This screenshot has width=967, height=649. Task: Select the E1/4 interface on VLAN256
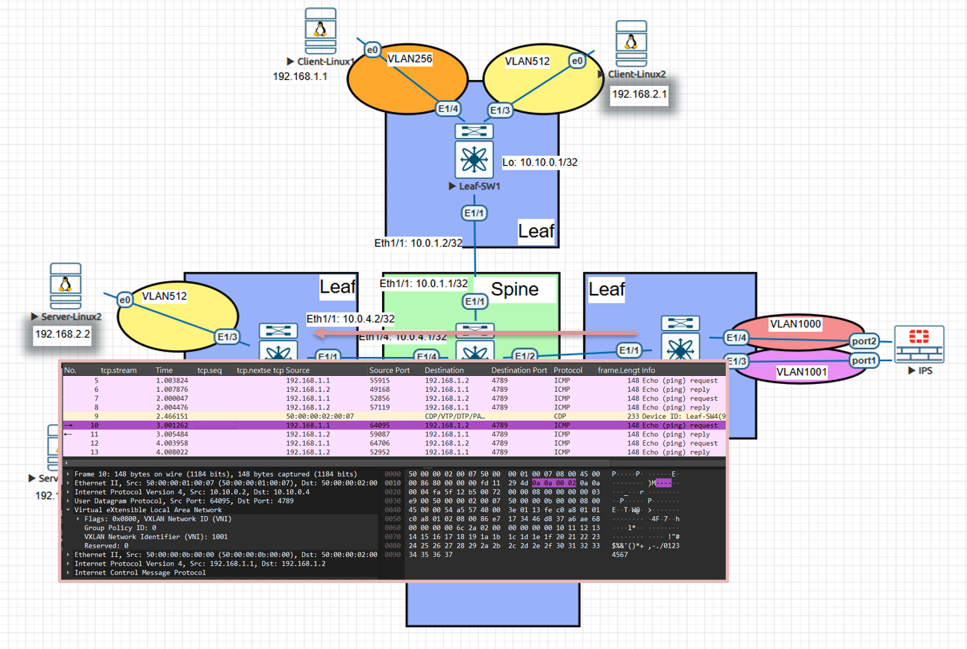click(448, 109)
